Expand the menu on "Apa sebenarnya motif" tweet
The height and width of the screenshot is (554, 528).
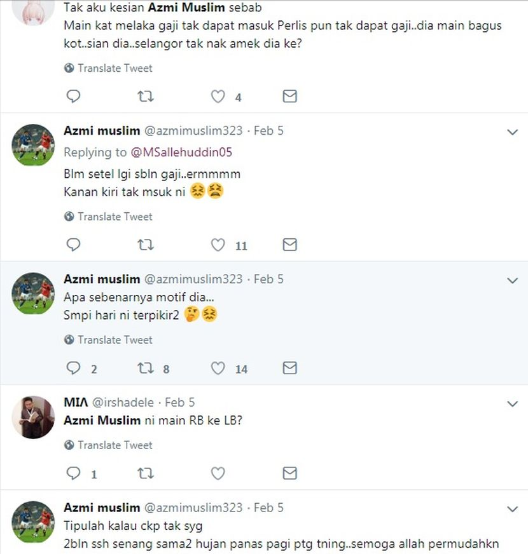point(512,280)
